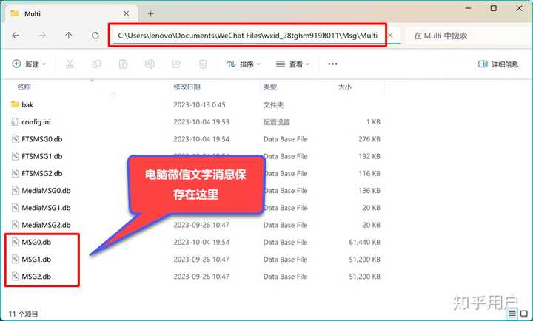Open the three-dot more options menu

click(332, 64)
